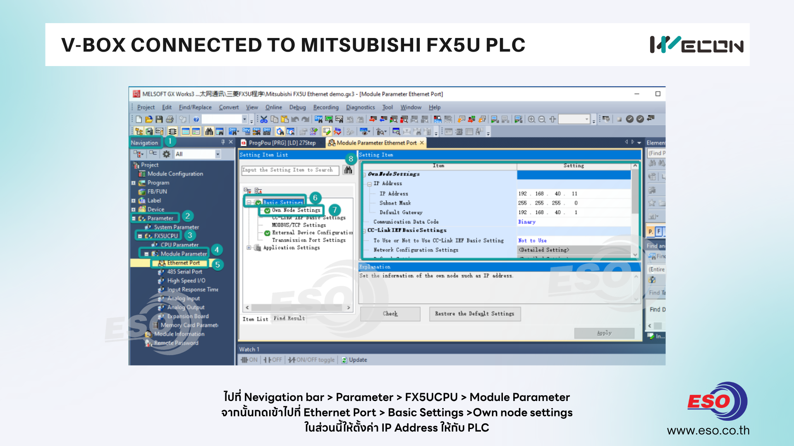Collapse the Basic Settings node

(249, 203)
